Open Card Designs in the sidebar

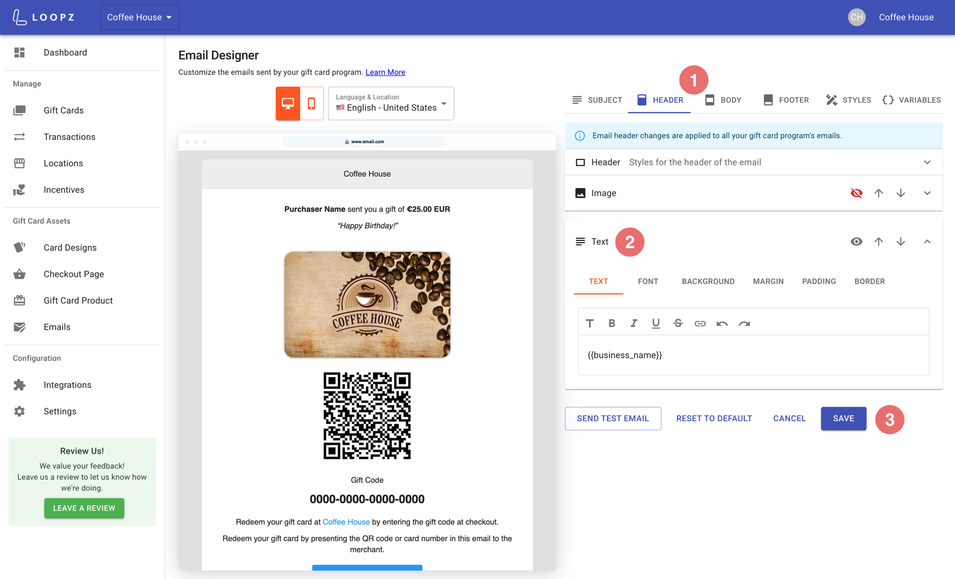coord(82,248)
